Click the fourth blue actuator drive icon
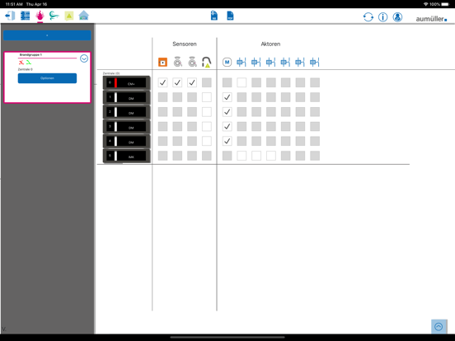 (285, 62)
